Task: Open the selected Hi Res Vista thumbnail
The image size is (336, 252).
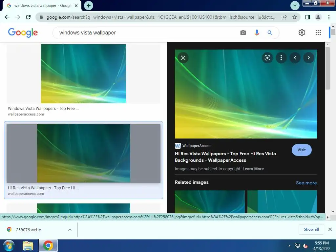Action: (83, 153)
